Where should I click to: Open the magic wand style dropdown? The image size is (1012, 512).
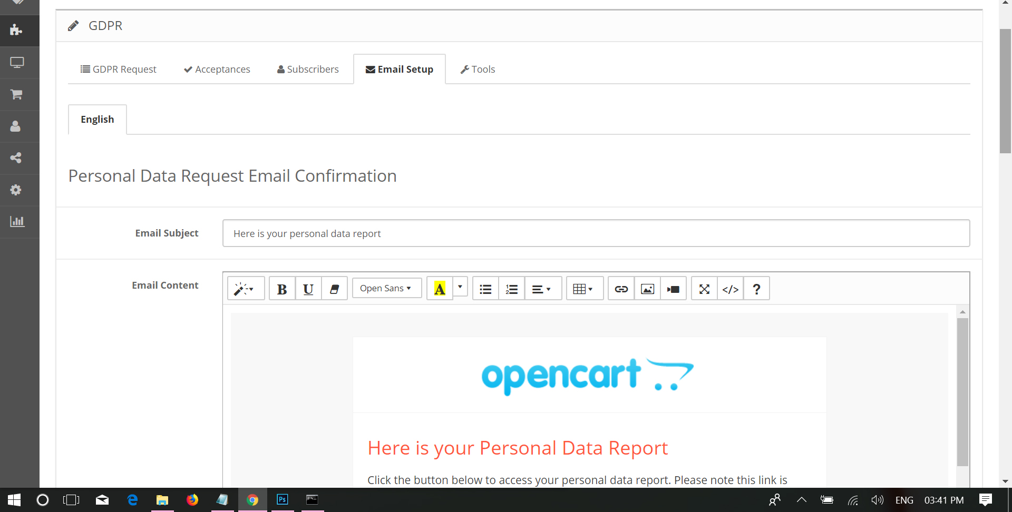(246, 289)
